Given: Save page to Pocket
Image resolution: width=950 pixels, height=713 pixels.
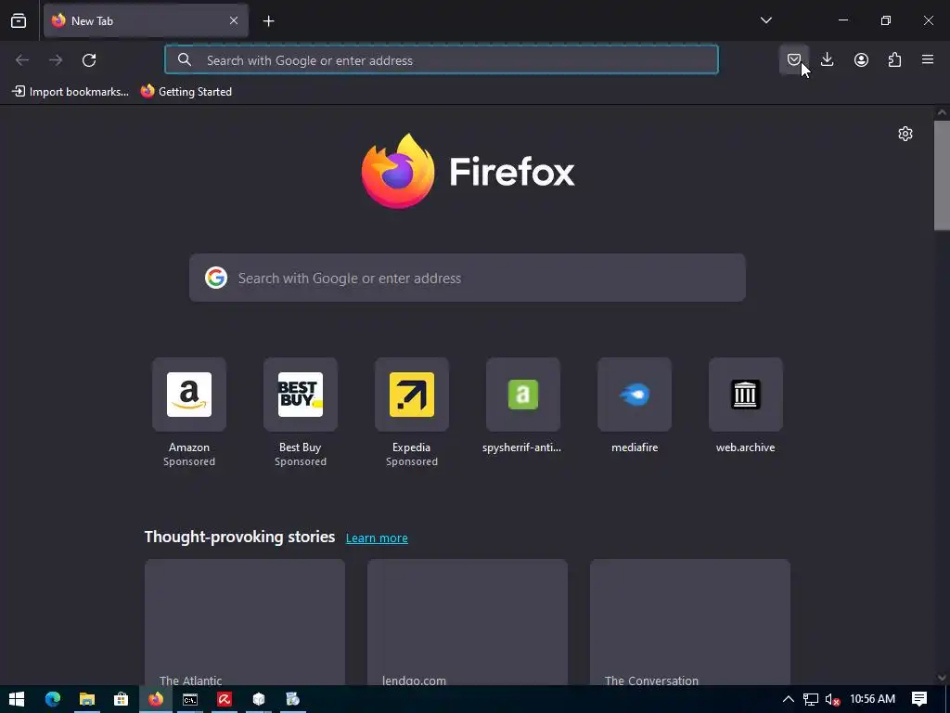Looking at the screenshot, I should pyautogui.click(x=794, y=59).
